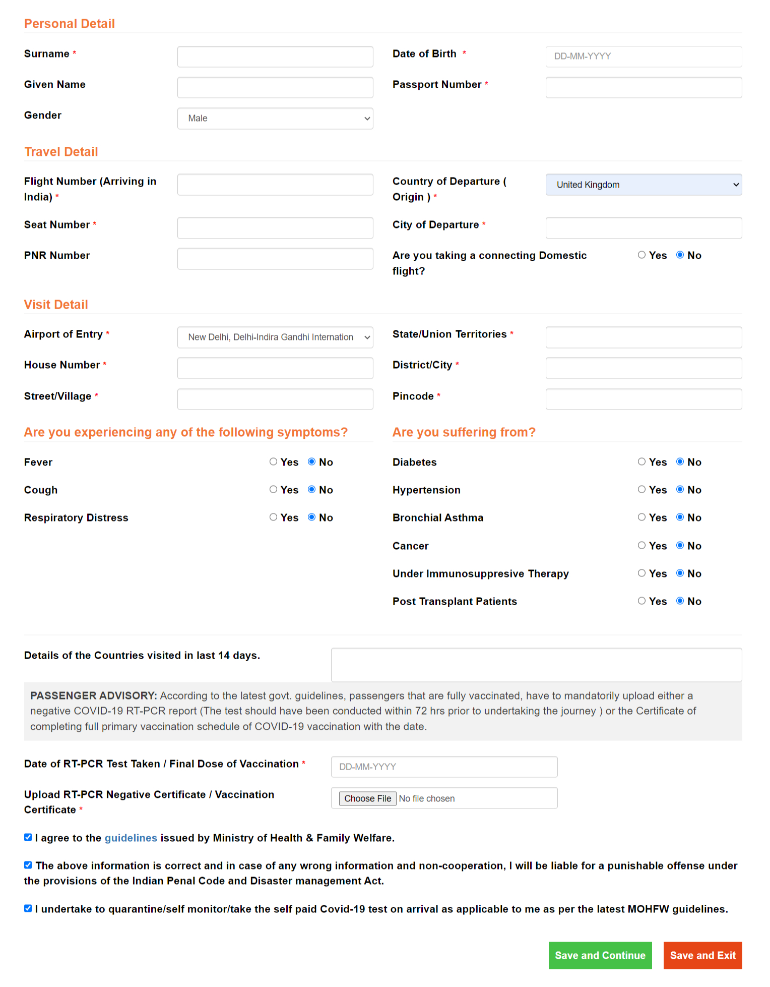The width and height of the screenshot is (770, 987).
Task: Click the District/City field
Action: point(644,368)
